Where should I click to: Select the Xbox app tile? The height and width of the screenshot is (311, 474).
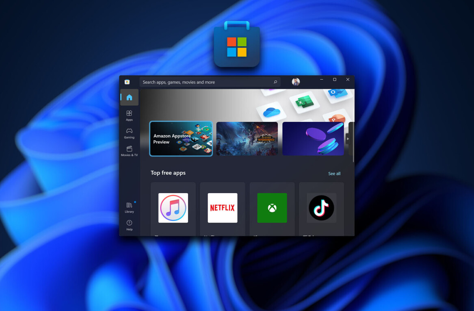tap(272, 208)
